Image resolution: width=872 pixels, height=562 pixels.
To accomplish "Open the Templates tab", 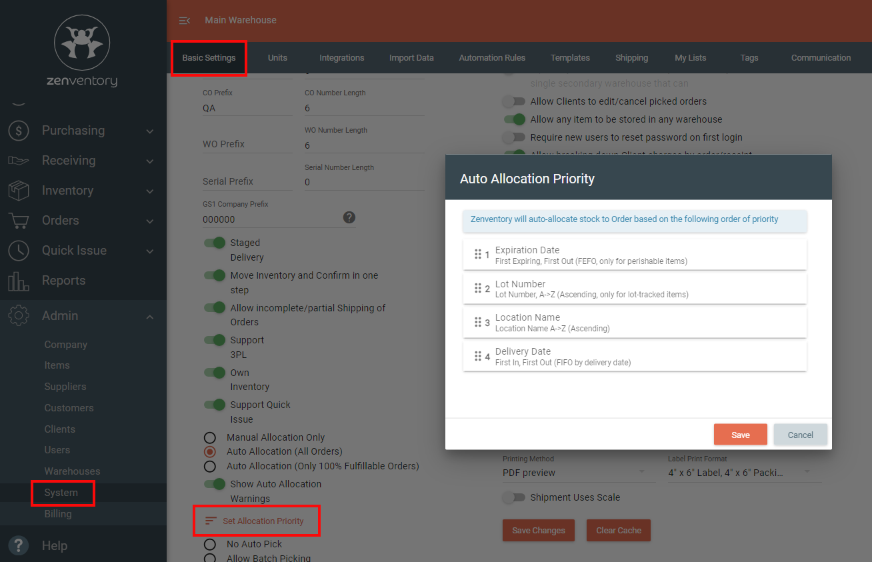I will [x=570, y=57].
